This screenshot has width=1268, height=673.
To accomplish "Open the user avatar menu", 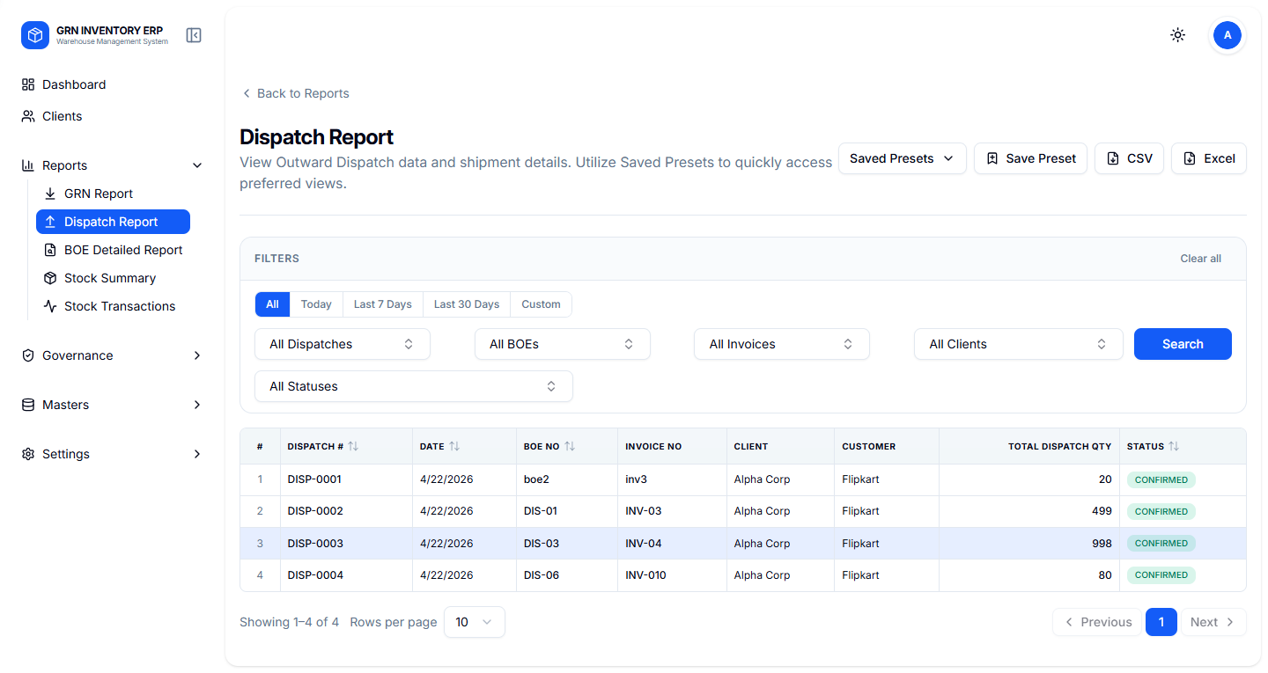I will (1227, 35).
